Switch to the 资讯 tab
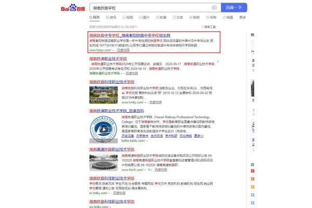 [111, 17]
